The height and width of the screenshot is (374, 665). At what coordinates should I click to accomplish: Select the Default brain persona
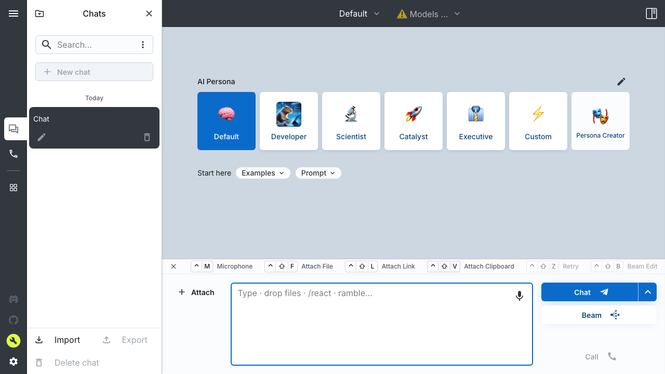227,121
